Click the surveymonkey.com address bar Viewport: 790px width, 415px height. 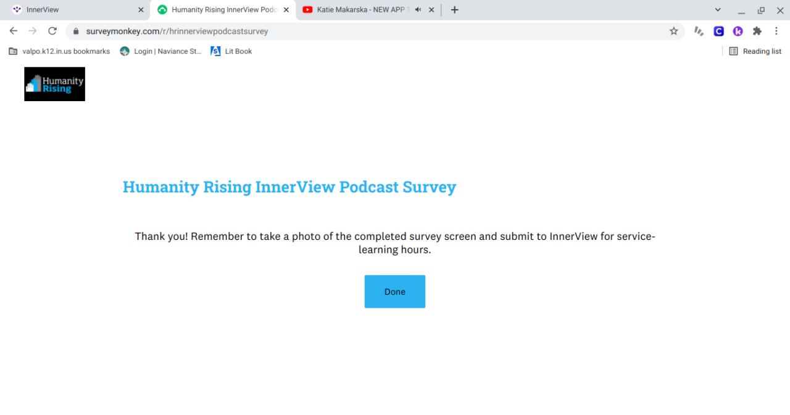click(375, 31)
